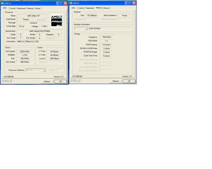Click 'Version 1.21' in the right window
This screenshot has width=212, height=169.
pos(127,76)
